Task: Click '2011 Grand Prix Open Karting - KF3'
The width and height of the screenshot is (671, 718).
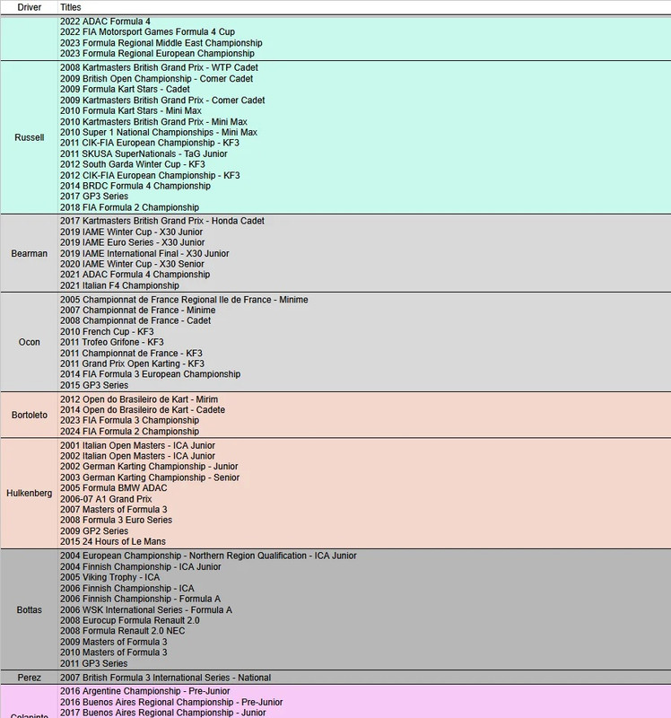Action: click(132, 364)
